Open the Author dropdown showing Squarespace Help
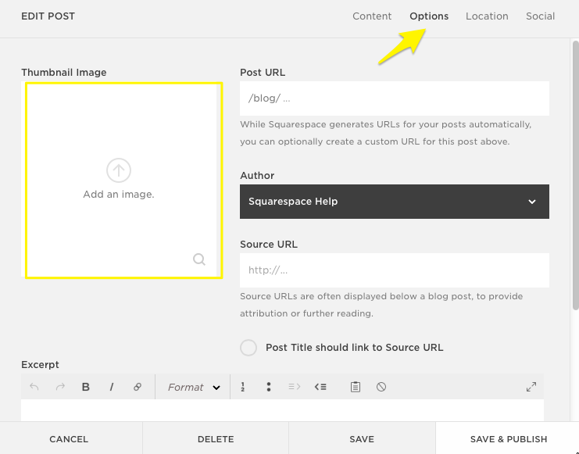Viewport: 579px width, 454px height. pyautogui.click(x=394, y=202)
